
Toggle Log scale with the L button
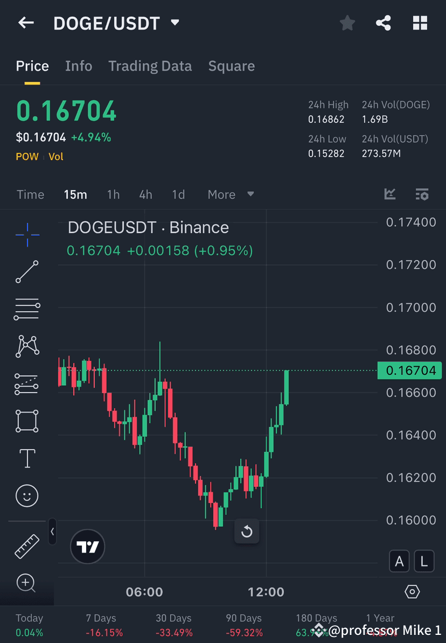[424, 561]
